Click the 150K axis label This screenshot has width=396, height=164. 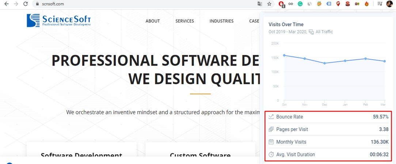(x=275, y=58)
